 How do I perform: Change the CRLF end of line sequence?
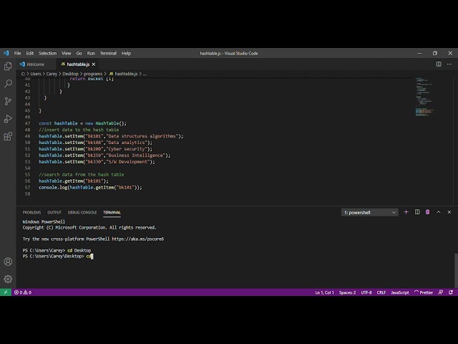click(381, 292)
